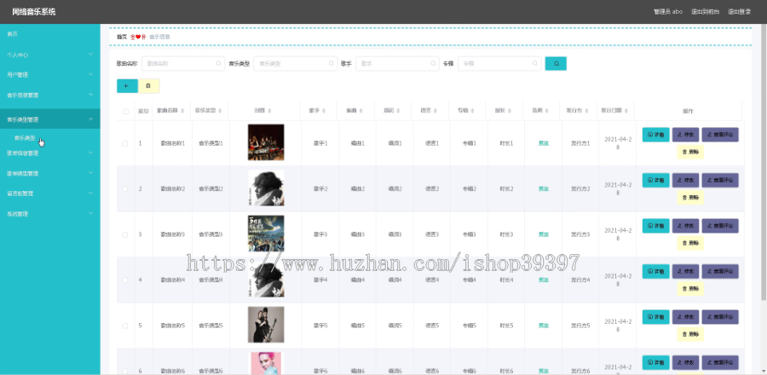767x375 pixels.
Task: Check the checkbox for row 4
Action: tap(125, 280)
